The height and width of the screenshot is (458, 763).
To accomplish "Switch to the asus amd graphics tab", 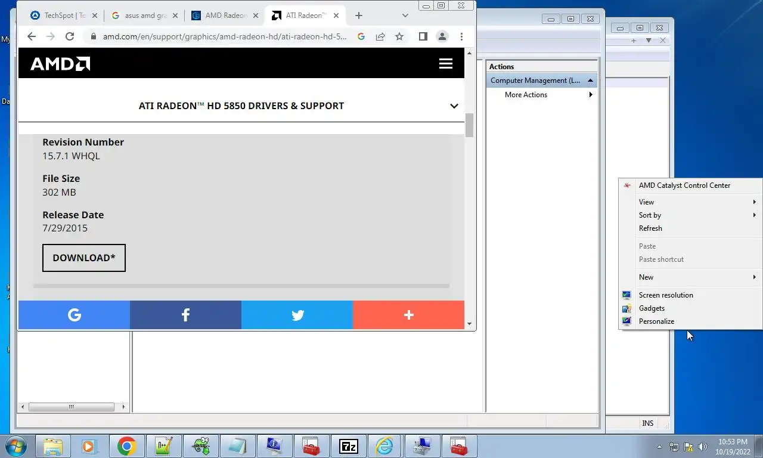I will 144,16.
